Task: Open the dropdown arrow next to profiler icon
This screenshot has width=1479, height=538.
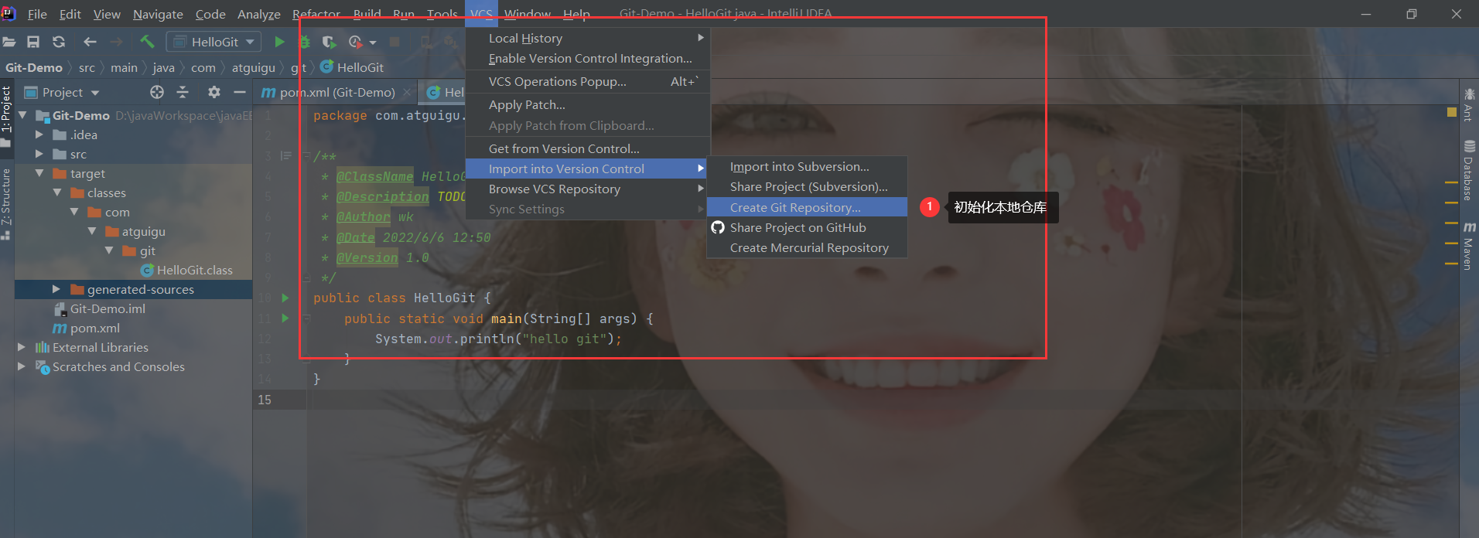Action: [373, 43]
